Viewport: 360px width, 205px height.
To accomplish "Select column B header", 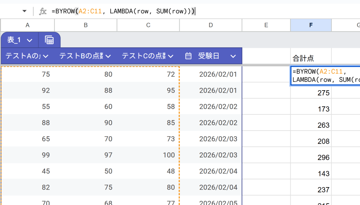I will (86, 25).
